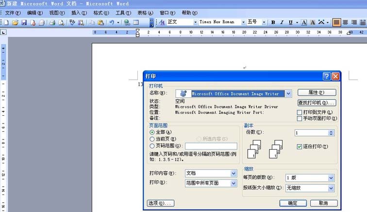Click the 确定 button
Image resolution: width=367 pixels, height=212 pixels.
click(293, 203)
